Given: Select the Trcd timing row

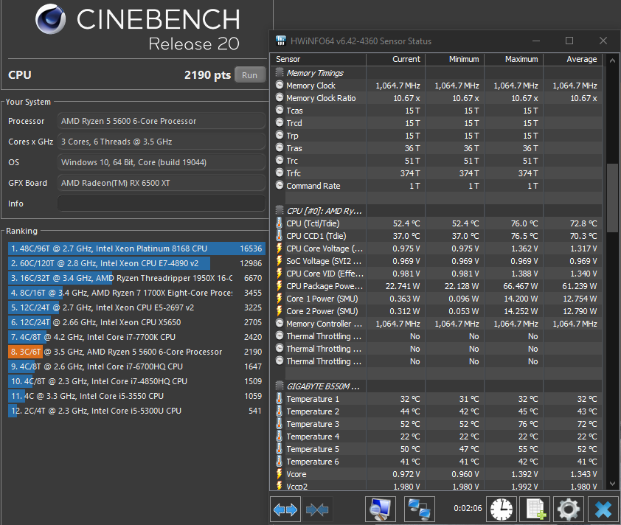Looking at the screenshot, I should 437,123.
